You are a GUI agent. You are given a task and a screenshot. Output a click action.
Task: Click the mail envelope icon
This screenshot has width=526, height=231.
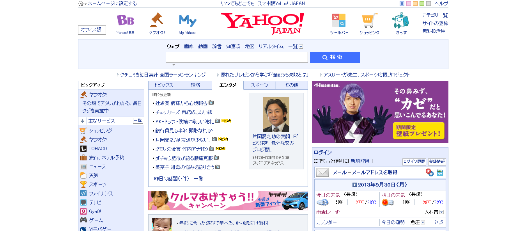(322, 172)
